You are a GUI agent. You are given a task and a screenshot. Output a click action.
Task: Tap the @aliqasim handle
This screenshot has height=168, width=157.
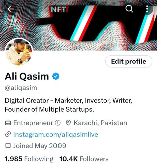click(x=21, y=88)
